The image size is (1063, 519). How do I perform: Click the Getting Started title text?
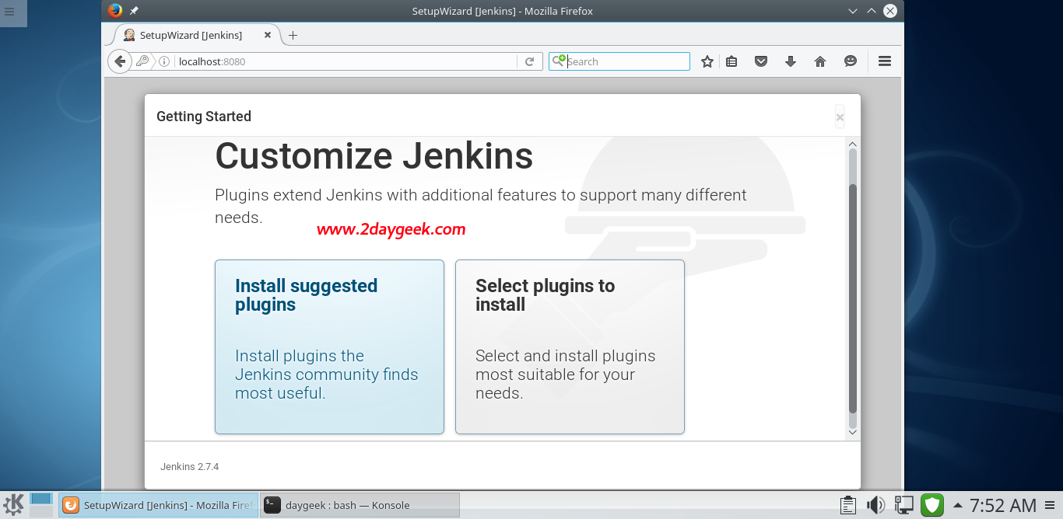(204, 117)
